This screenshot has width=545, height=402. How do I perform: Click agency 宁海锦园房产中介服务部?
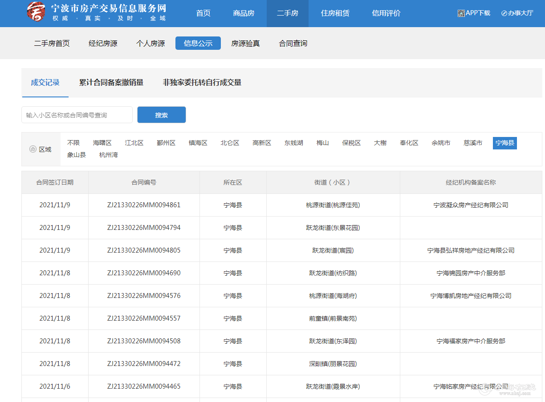471,273
